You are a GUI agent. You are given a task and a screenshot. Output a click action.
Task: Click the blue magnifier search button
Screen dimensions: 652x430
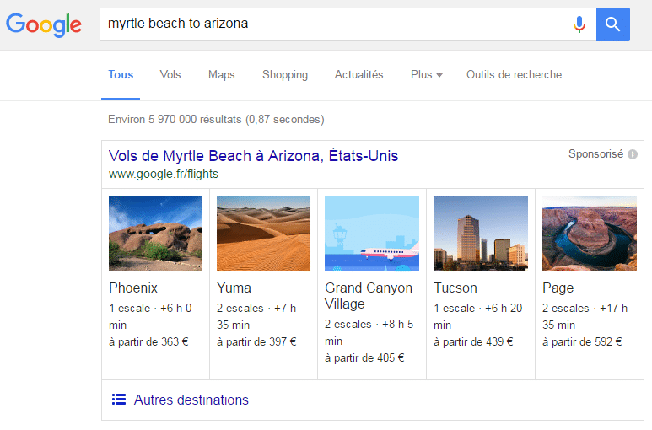(613, 24)
